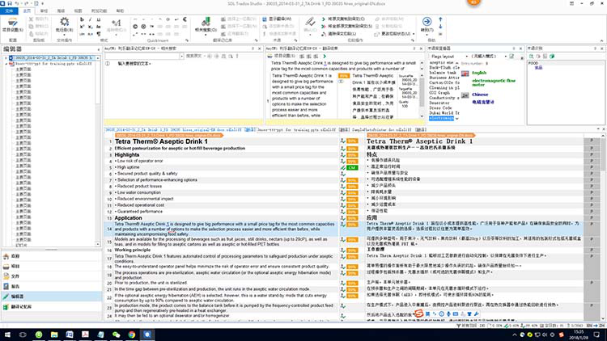Screen dimensions: 607x341
Task: Open the QuickInsert group dialog launcher
Action: [187, 40]
